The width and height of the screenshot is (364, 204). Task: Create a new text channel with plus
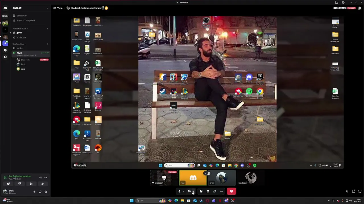pyautogui.click(x=47, y=29)
